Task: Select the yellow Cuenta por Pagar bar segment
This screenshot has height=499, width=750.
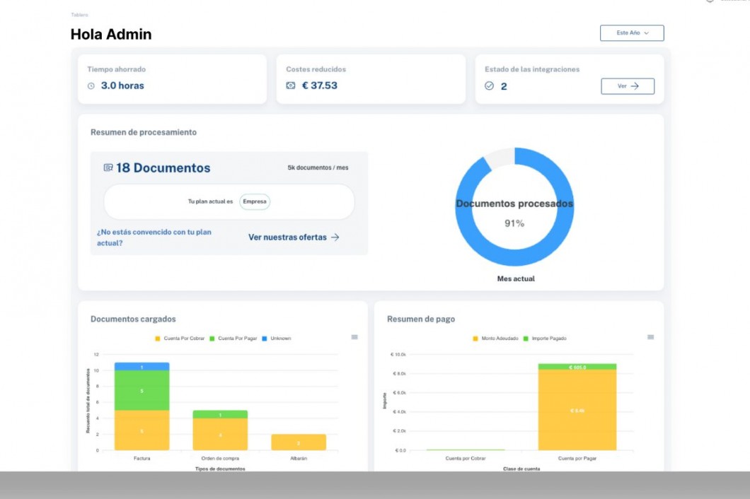Action: [x=578, y=410]
